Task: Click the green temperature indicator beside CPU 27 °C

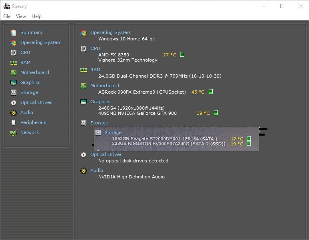Action: tap(182, 54)
